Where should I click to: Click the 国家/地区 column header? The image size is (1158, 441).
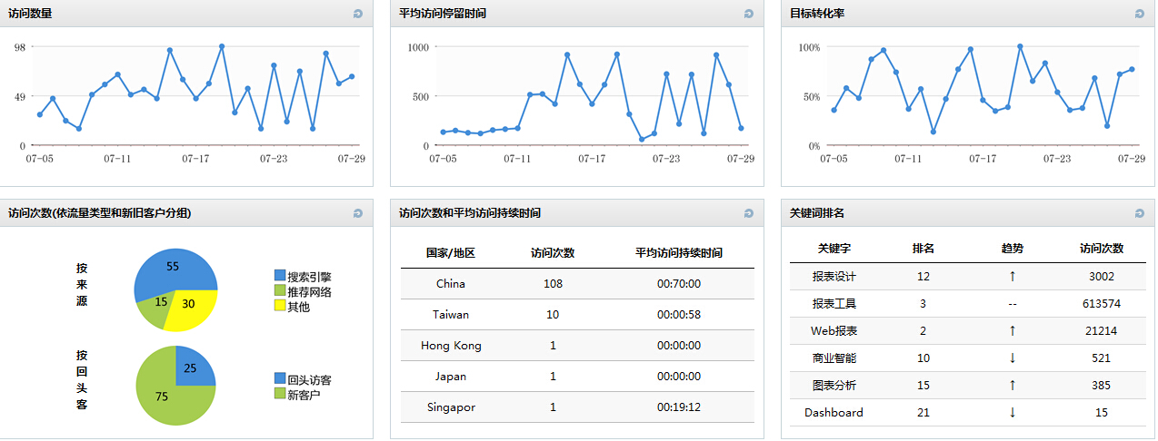[450, 253]
